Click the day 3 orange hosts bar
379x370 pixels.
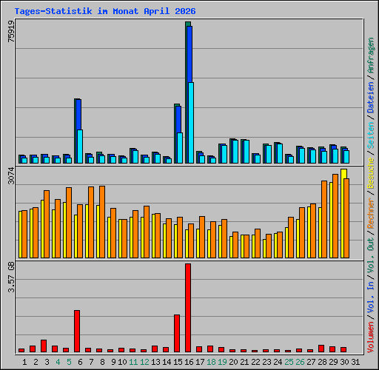(47, 224)
